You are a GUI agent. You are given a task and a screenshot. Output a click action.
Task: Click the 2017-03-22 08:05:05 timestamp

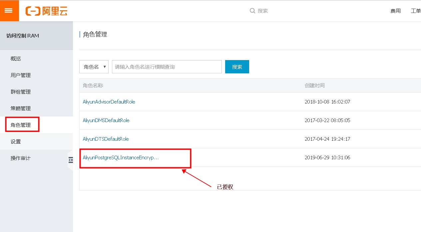pyautogui.click(x=327, y=120)
